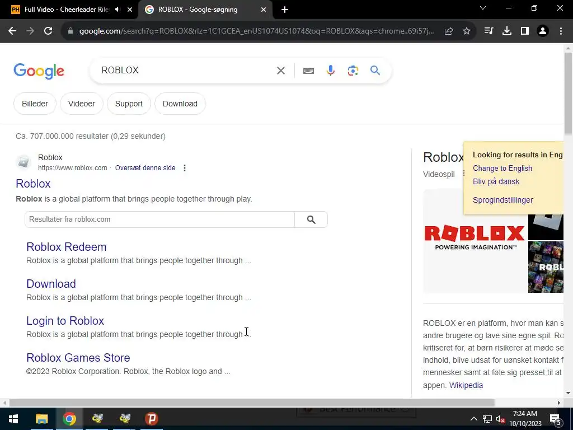
Task: Open Psiphon app in taskbar
Action: tap(151, 419)
